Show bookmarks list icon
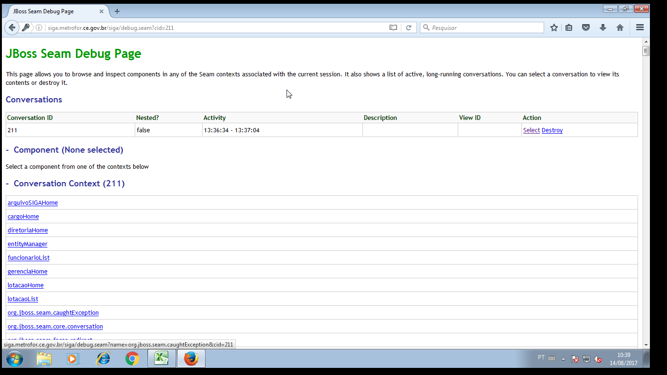This screenshot has height=375, width=667. [569, 27]
